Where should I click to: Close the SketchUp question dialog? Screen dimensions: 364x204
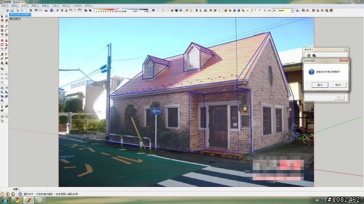pyautogui.click(x=344, y=61)
